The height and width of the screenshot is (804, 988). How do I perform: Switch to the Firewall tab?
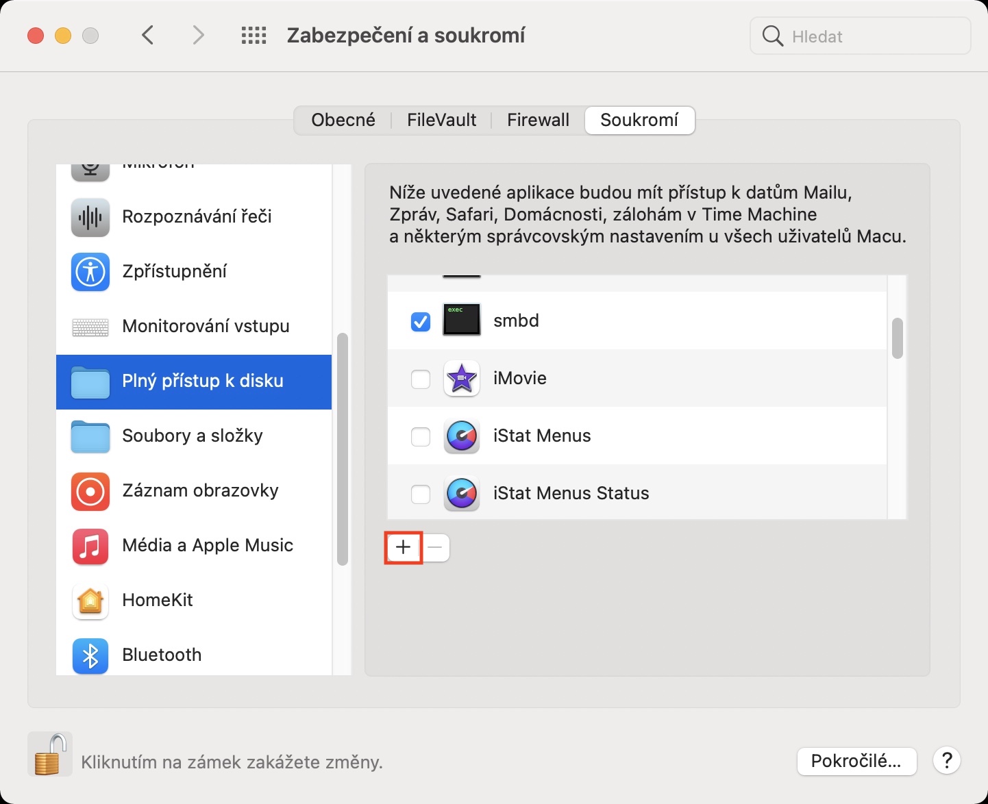pos(538,121)
